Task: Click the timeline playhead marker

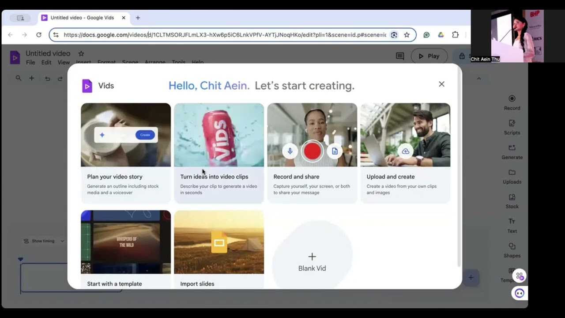Action: point(20,259)
